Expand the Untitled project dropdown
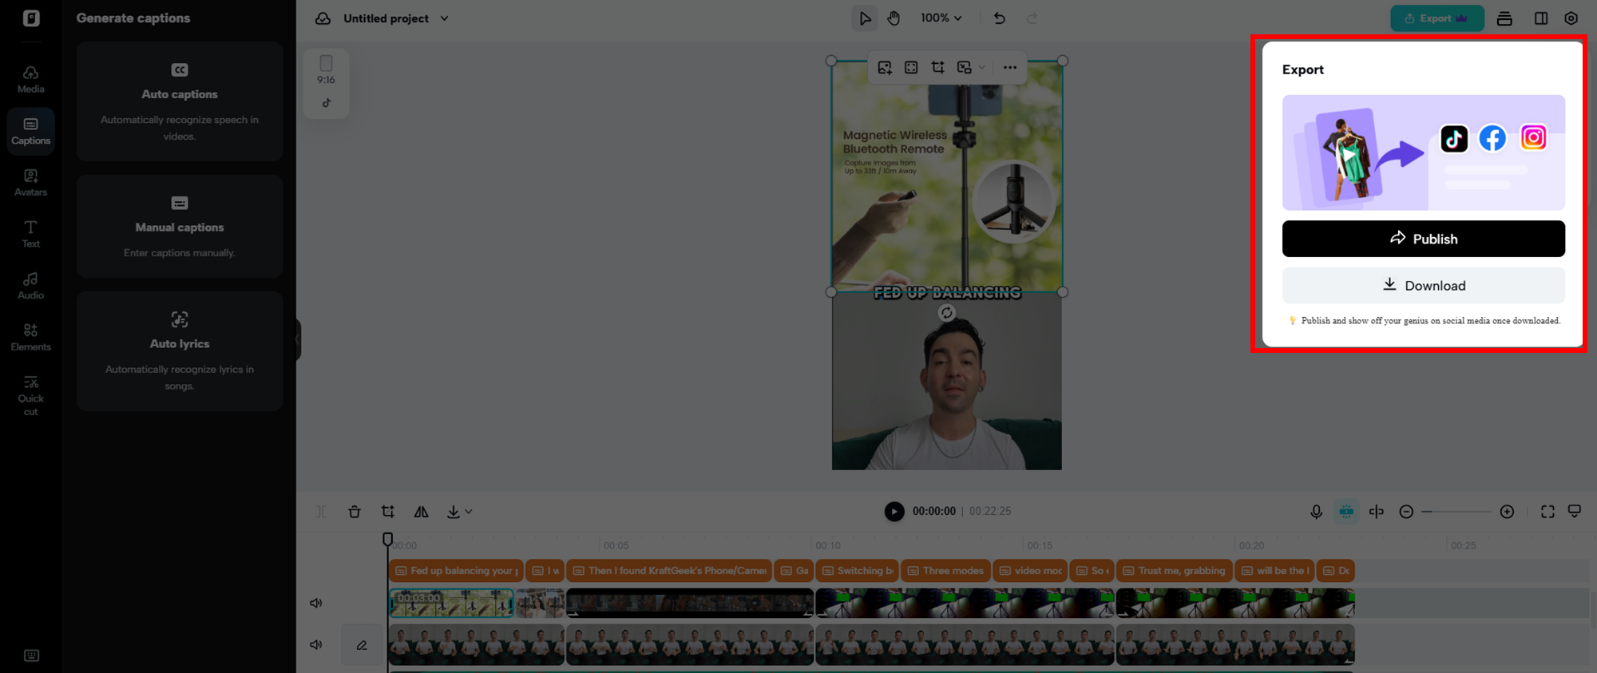 [x=445, y=18]
